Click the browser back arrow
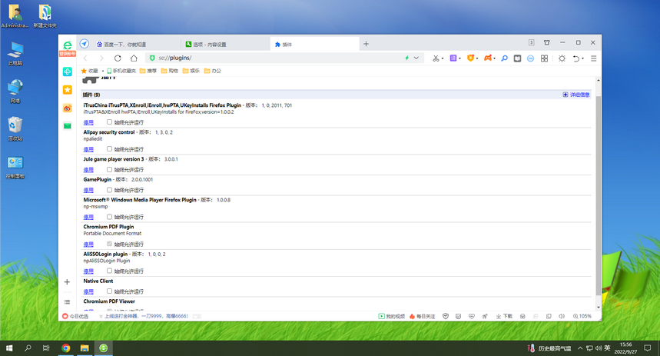This screenshot has width=660, height=356. [86, 58]
